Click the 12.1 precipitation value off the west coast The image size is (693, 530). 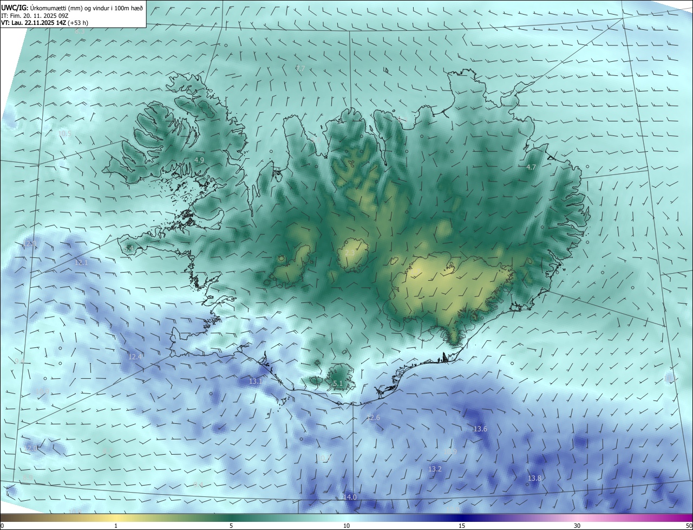(81, 263)
